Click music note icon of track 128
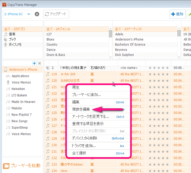Image resolution: width=191 pixels, height=173 pixels. point(48,132)
